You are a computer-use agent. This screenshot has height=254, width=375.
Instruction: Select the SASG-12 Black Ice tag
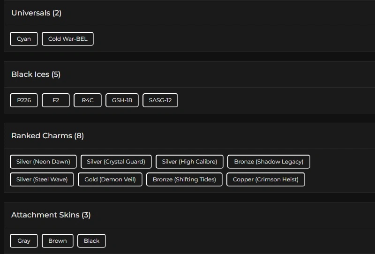[160, 100]
